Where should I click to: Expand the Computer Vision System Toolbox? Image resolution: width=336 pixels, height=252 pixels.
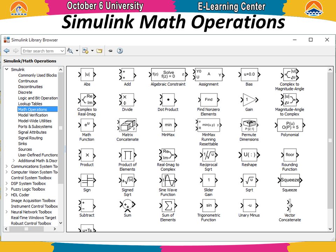(x=7, y=172)
